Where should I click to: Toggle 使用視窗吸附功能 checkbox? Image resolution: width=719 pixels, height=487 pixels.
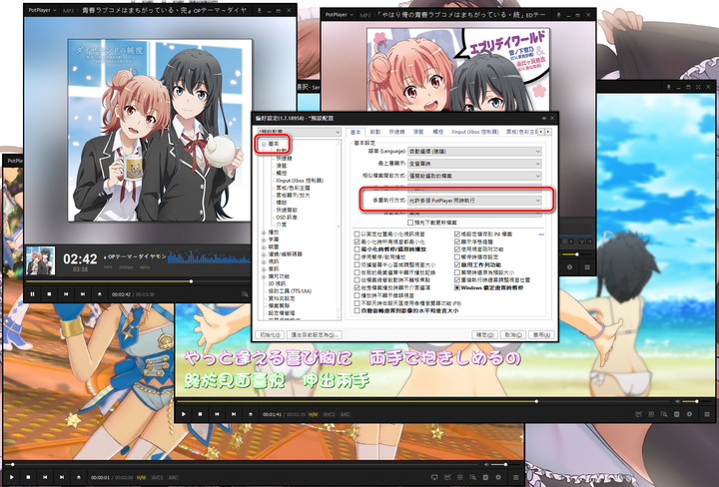click(457, 249)
